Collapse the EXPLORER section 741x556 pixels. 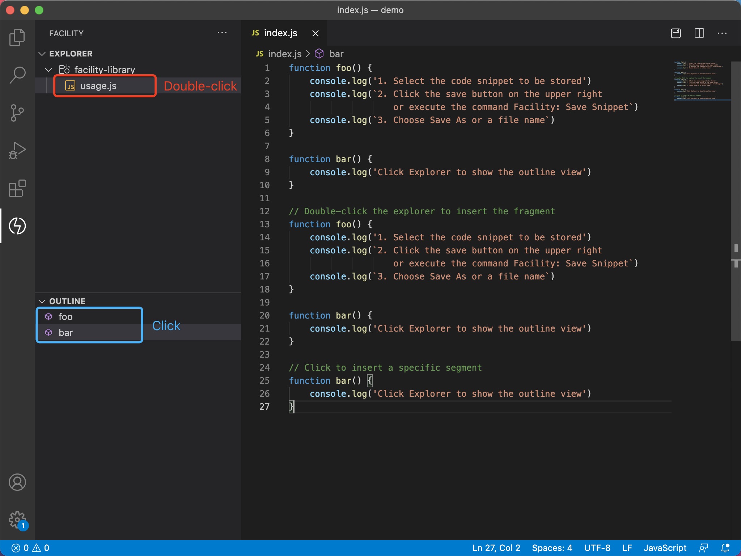(x=42, y=54)
